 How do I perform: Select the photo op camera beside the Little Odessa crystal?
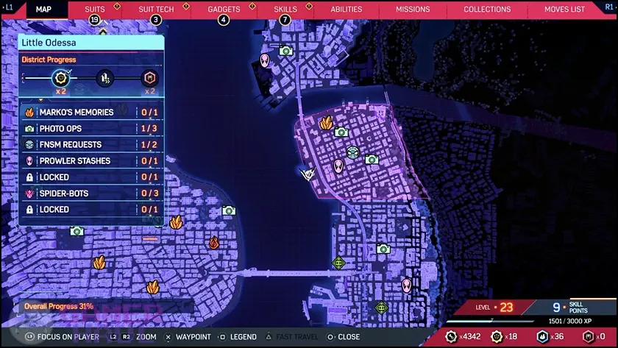(341, 132)
